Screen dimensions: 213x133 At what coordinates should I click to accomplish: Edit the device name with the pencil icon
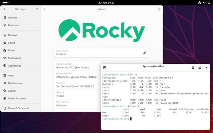(145, 53)
